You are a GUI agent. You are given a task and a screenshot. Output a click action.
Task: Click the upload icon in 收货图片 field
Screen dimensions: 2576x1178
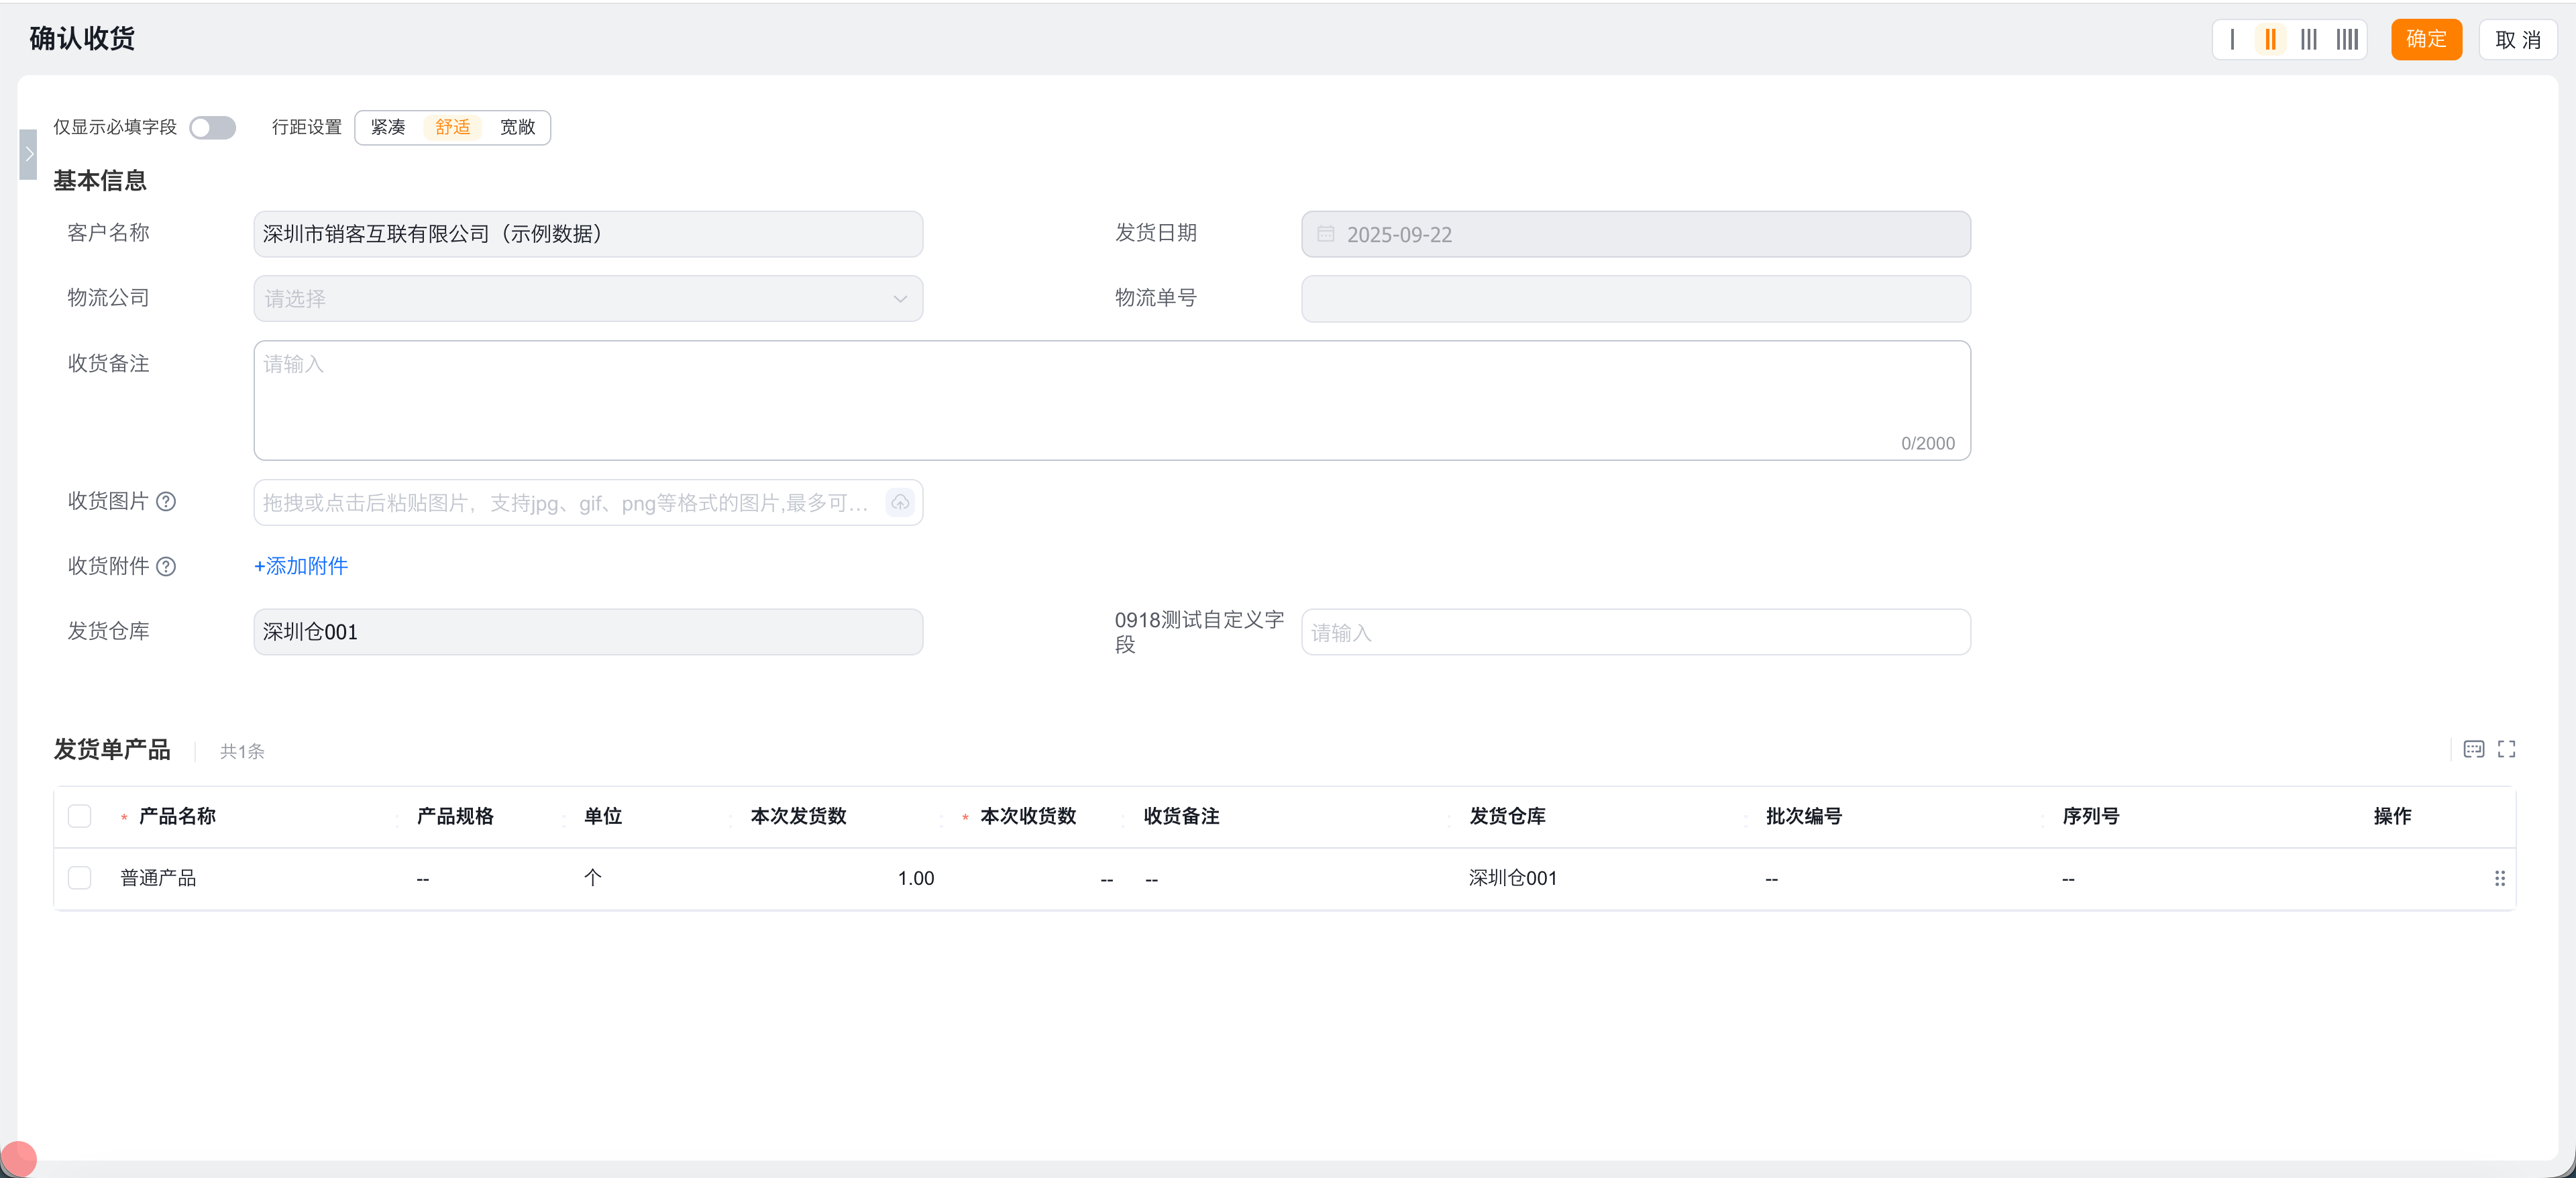pos(899,503)
